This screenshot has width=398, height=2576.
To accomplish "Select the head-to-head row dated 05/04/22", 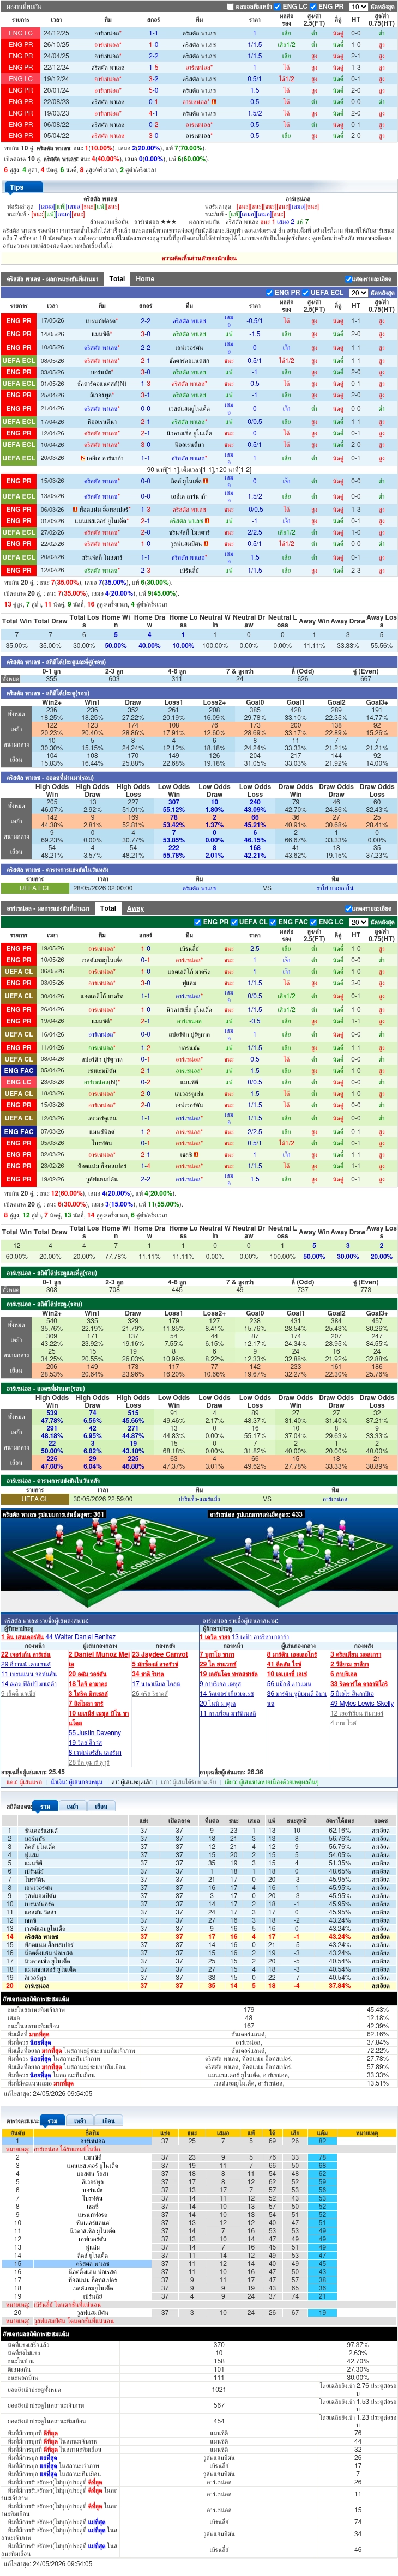I will click(199, 136).
